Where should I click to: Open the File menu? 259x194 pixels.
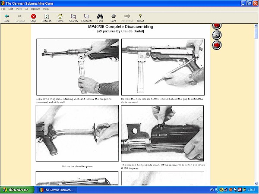coord(3,9)
